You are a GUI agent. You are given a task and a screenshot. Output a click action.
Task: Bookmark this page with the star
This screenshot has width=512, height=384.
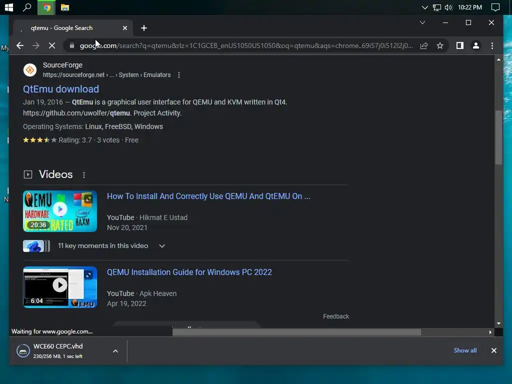coord(440,45)
